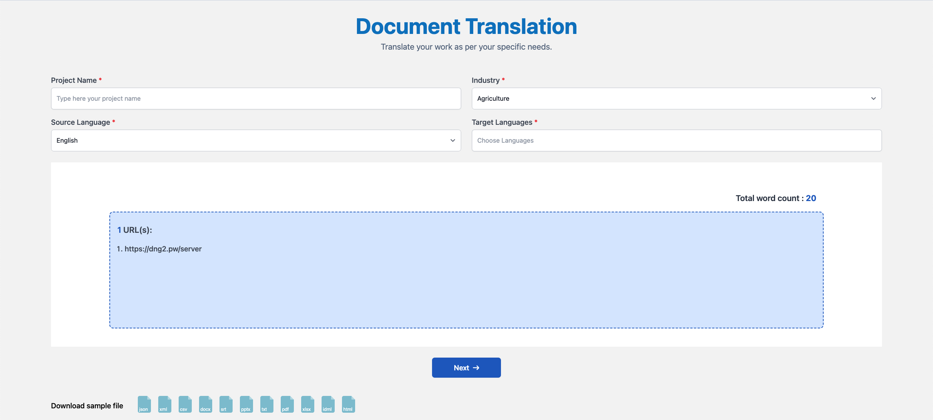Viewport: 933px width, 420px height.
Task: Download the srt sample file
Action: 226,404
